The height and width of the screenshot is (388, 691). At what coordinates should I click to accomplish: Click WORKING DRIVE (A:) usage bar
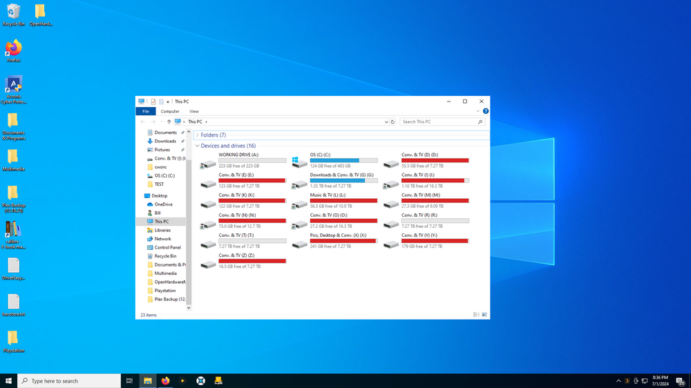[252, 160]
